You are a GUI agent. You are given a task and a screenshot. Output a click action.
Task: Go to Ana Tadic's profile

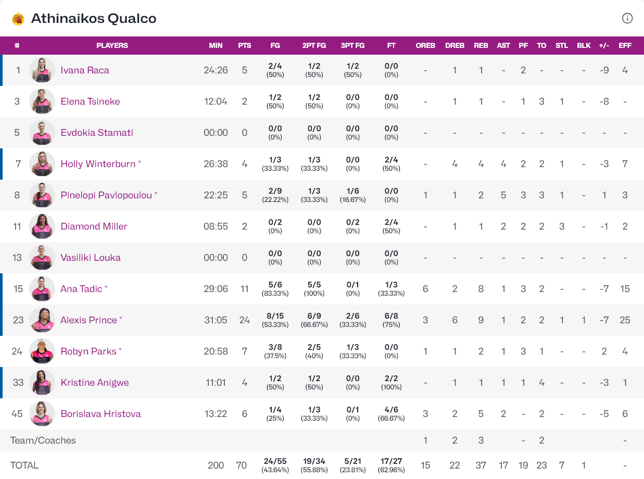(81, 289)
